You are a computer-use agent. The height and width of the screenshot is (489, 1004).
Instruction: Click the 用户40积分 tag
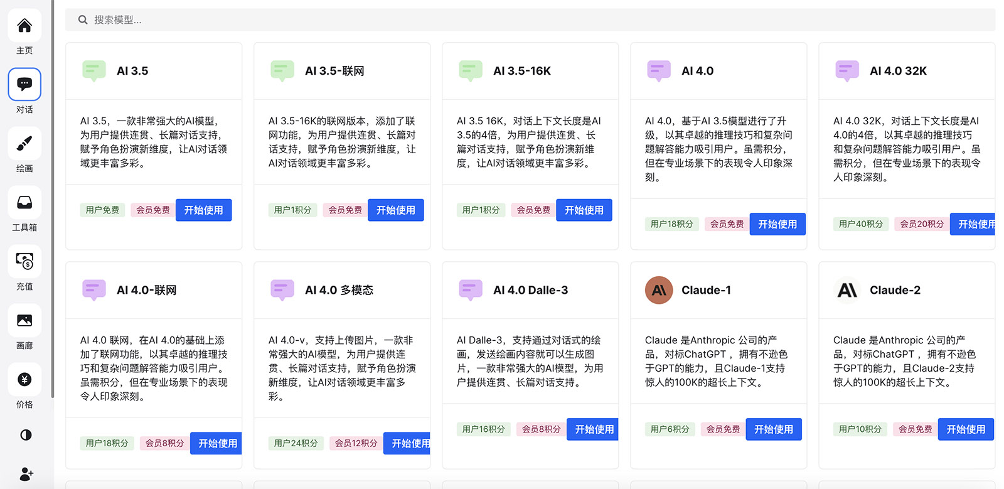861,224
